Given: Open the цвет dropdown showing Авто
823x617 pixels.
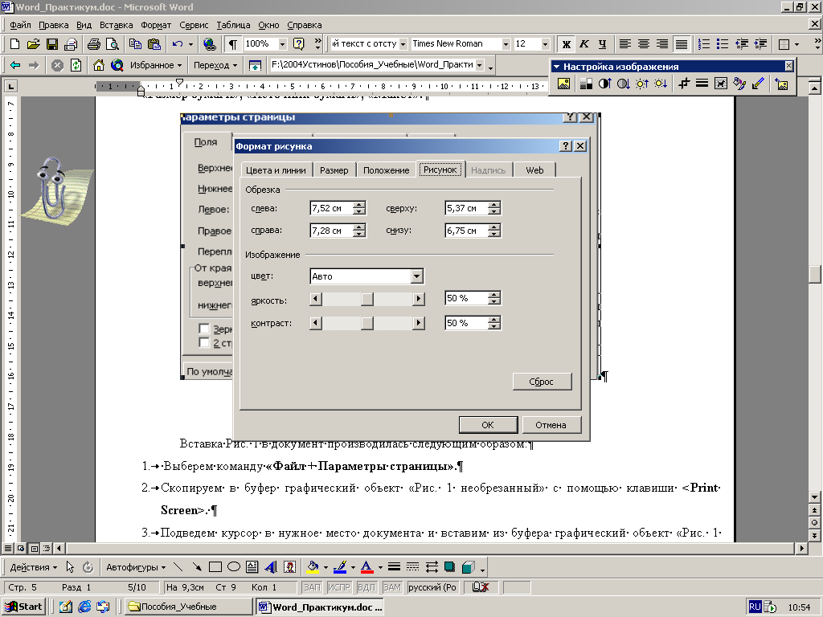Looking at the screenshot, I should 416,276.
